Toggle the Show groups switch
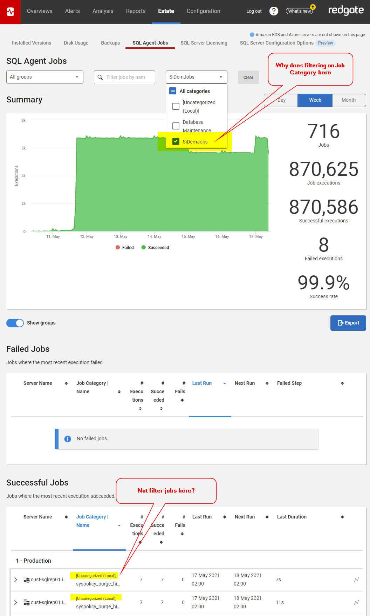The height and width of the screenshot is (616, 370). 15,323
